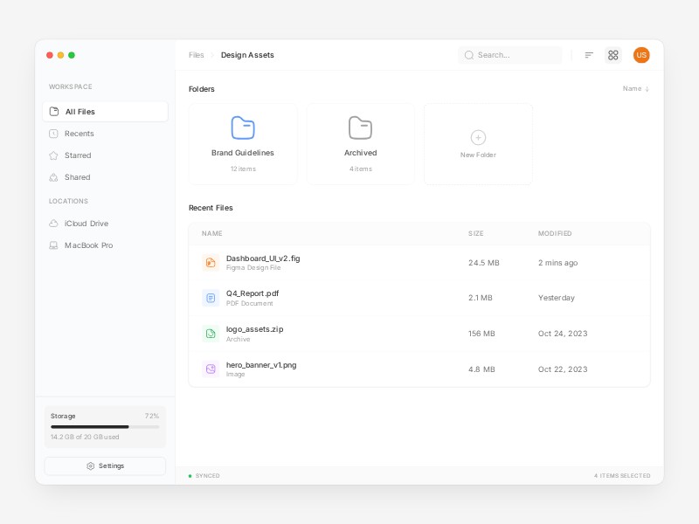Click the hero_banner_v1.png image icon
Viewport: 699px width, 524px height.
211,369
